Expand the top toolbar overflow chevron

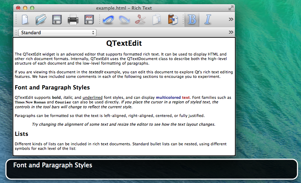[231, 20]
